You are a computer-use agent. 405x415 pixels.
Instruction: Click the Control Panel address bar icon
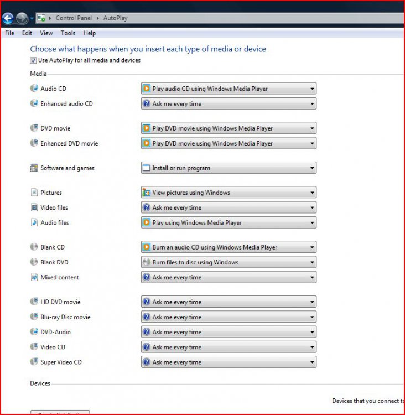(41, 18)
